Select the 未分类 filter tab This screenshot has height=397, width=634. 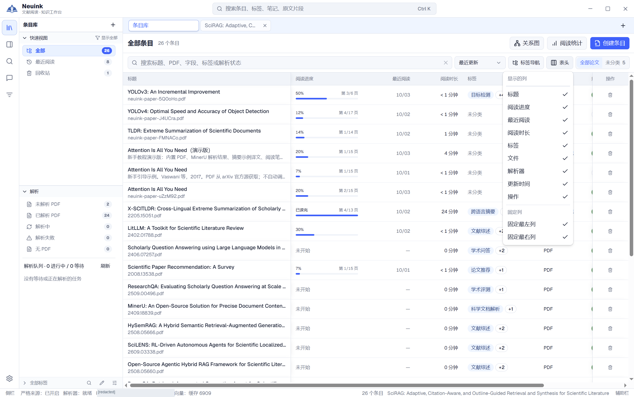pos(615,63)
